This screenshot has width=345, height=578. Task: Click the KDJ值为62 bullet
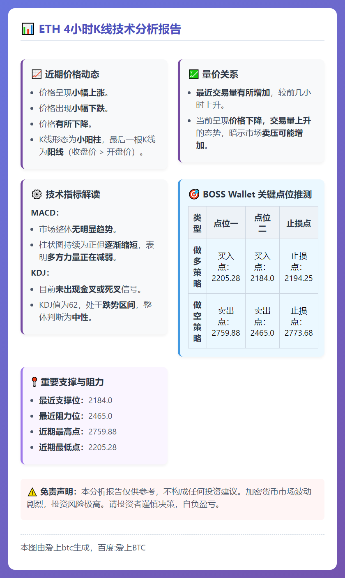(96, 311)
